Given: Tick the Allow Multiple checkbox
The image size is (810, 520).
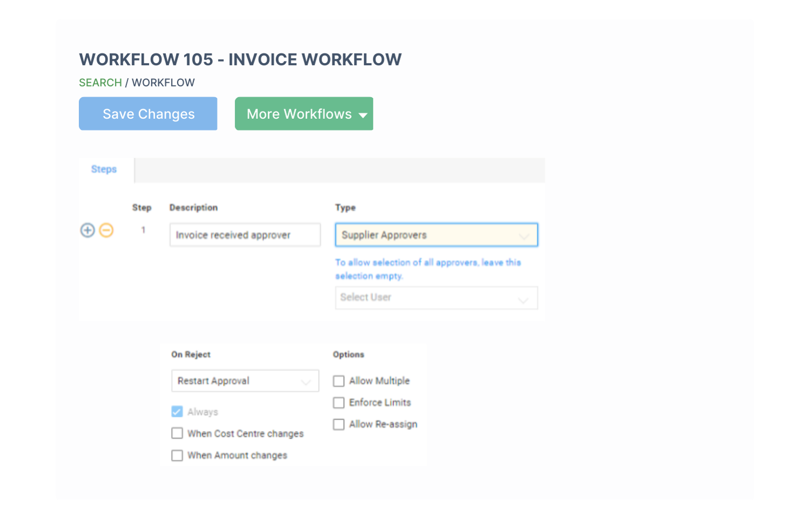Looking at the screenshot, I should point(339,381).
